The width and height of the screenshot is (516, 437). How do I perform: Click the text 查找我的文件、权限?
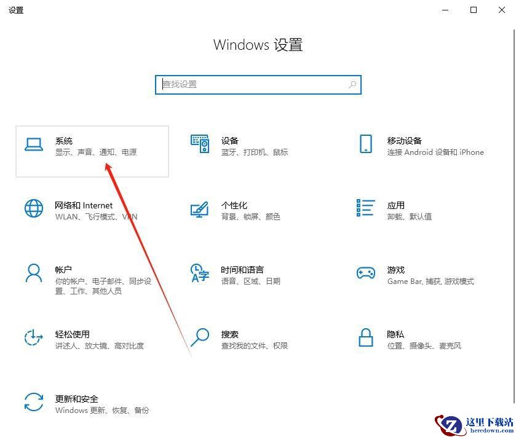pos(255,345)
